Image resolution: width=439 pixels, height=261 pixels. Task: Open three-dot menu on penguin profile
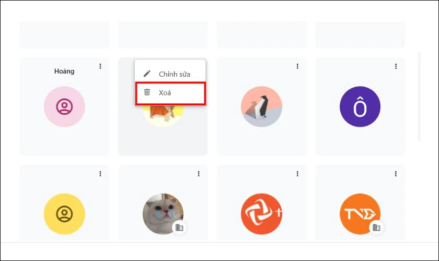click(297, 66)
